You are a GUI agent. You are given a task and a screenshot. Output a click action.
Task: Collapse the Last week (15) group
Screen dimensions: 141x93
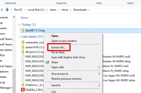[x=19, y=37]
